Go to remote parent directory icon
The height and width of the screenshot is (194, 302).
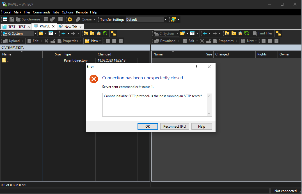click(227, 33)
